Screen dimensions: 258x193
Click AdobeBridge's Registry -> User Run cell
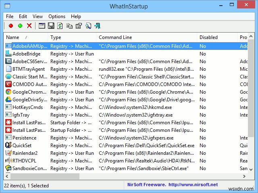coord(72,54)
